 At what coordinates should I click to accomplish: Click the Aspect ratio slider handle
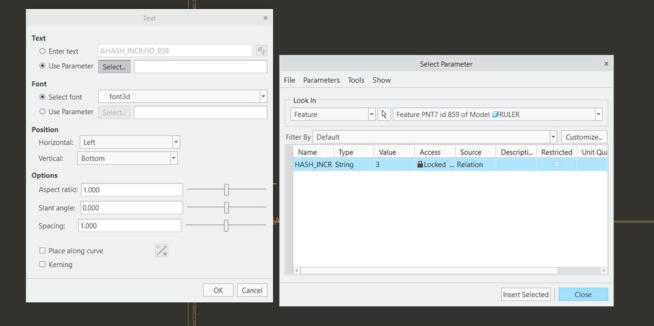pos(227,190)
